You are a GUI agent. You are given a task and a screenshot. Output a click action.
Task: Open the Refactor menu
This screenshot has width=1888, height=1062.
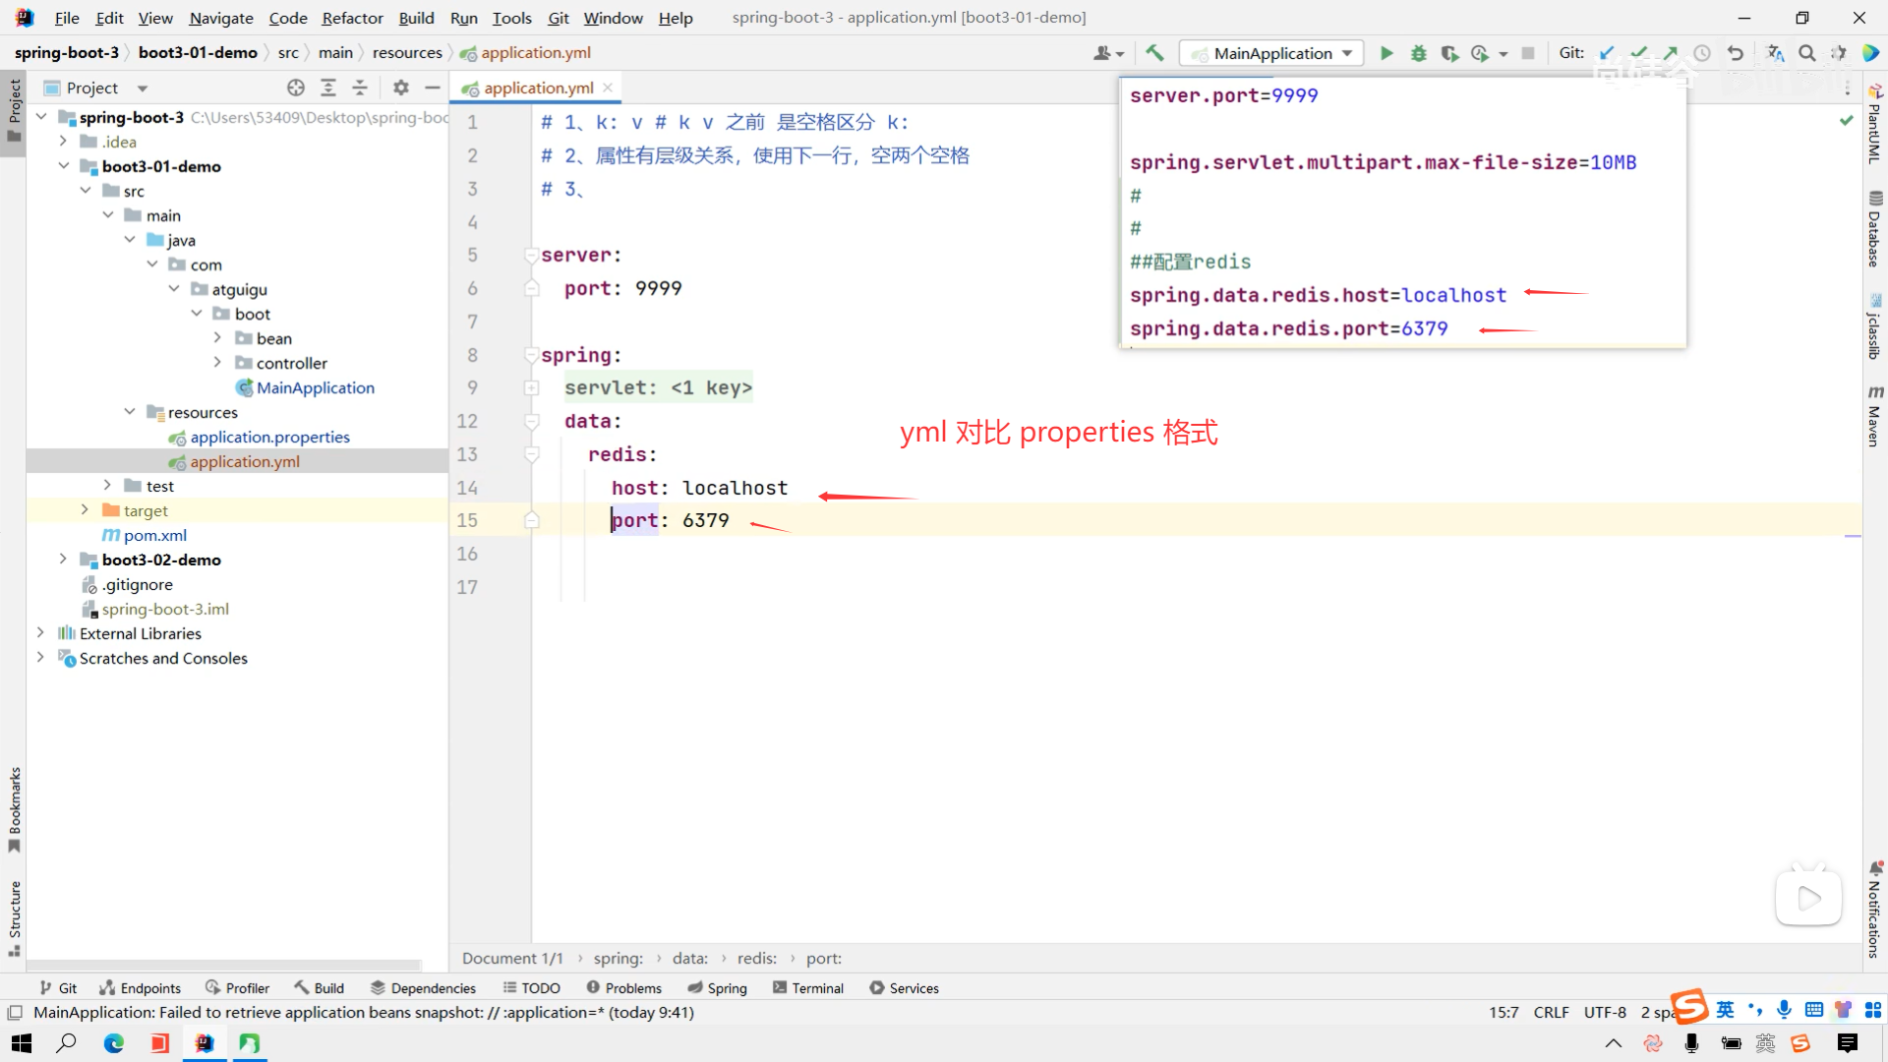tap(352, 18)
